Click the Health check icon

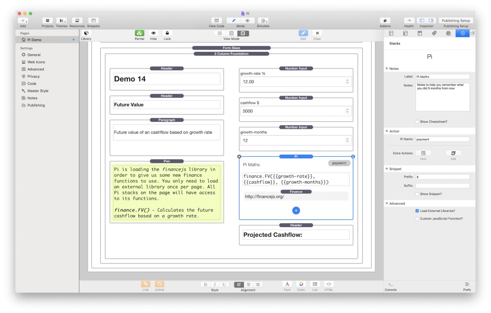pyautogui.click(x=409, y=20)
